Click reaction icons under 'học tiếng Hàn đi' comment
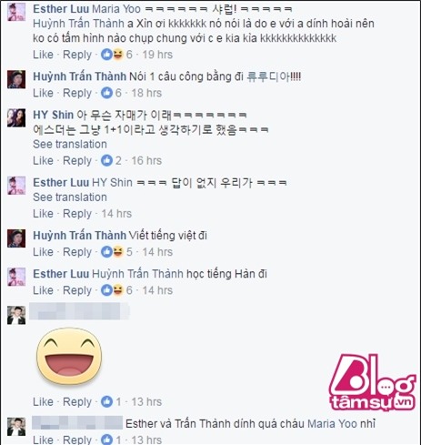Viewport: 421px width, 445px height. point(112,290)
